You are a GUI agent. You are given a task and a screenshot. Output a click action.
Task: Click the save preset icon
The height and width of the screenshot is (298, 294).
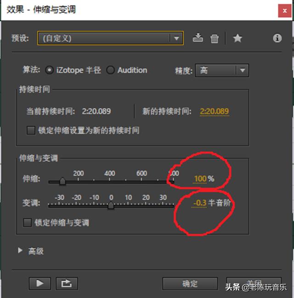click(x=198, y=38)
